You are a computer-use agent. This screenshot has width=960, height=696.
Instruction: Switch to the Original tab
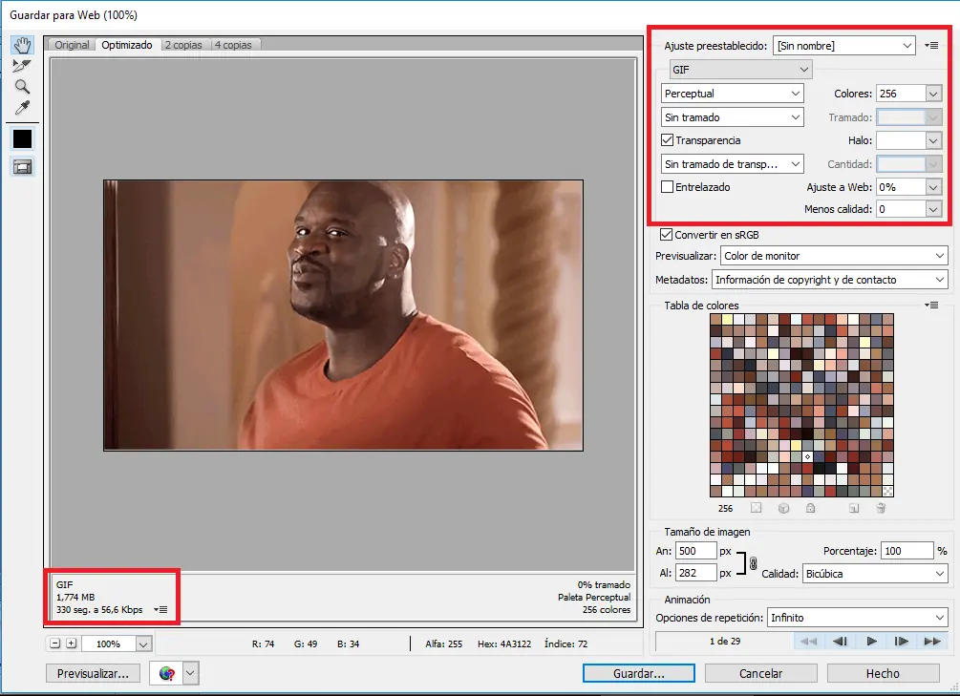71,44
